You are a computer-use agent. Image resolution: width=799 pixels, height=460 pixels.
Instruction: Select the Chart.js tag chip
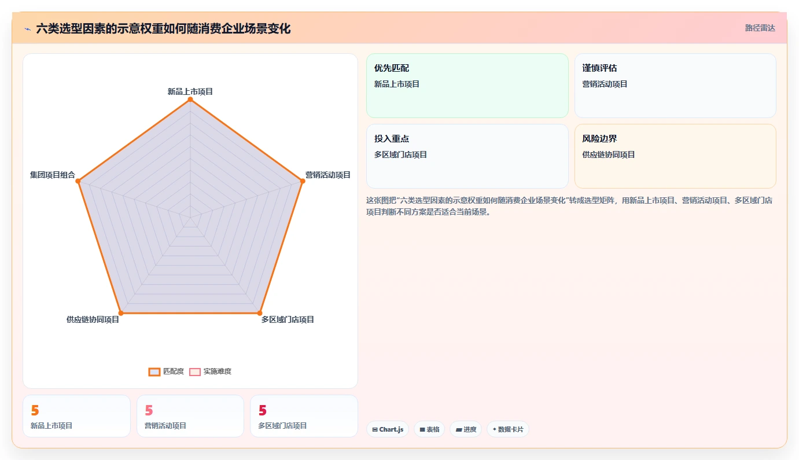tap(388, 429)
